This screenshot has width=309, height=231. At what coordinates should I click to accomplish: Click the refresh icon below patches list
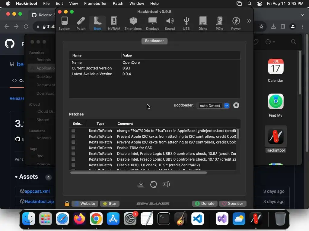pos(154,184)
